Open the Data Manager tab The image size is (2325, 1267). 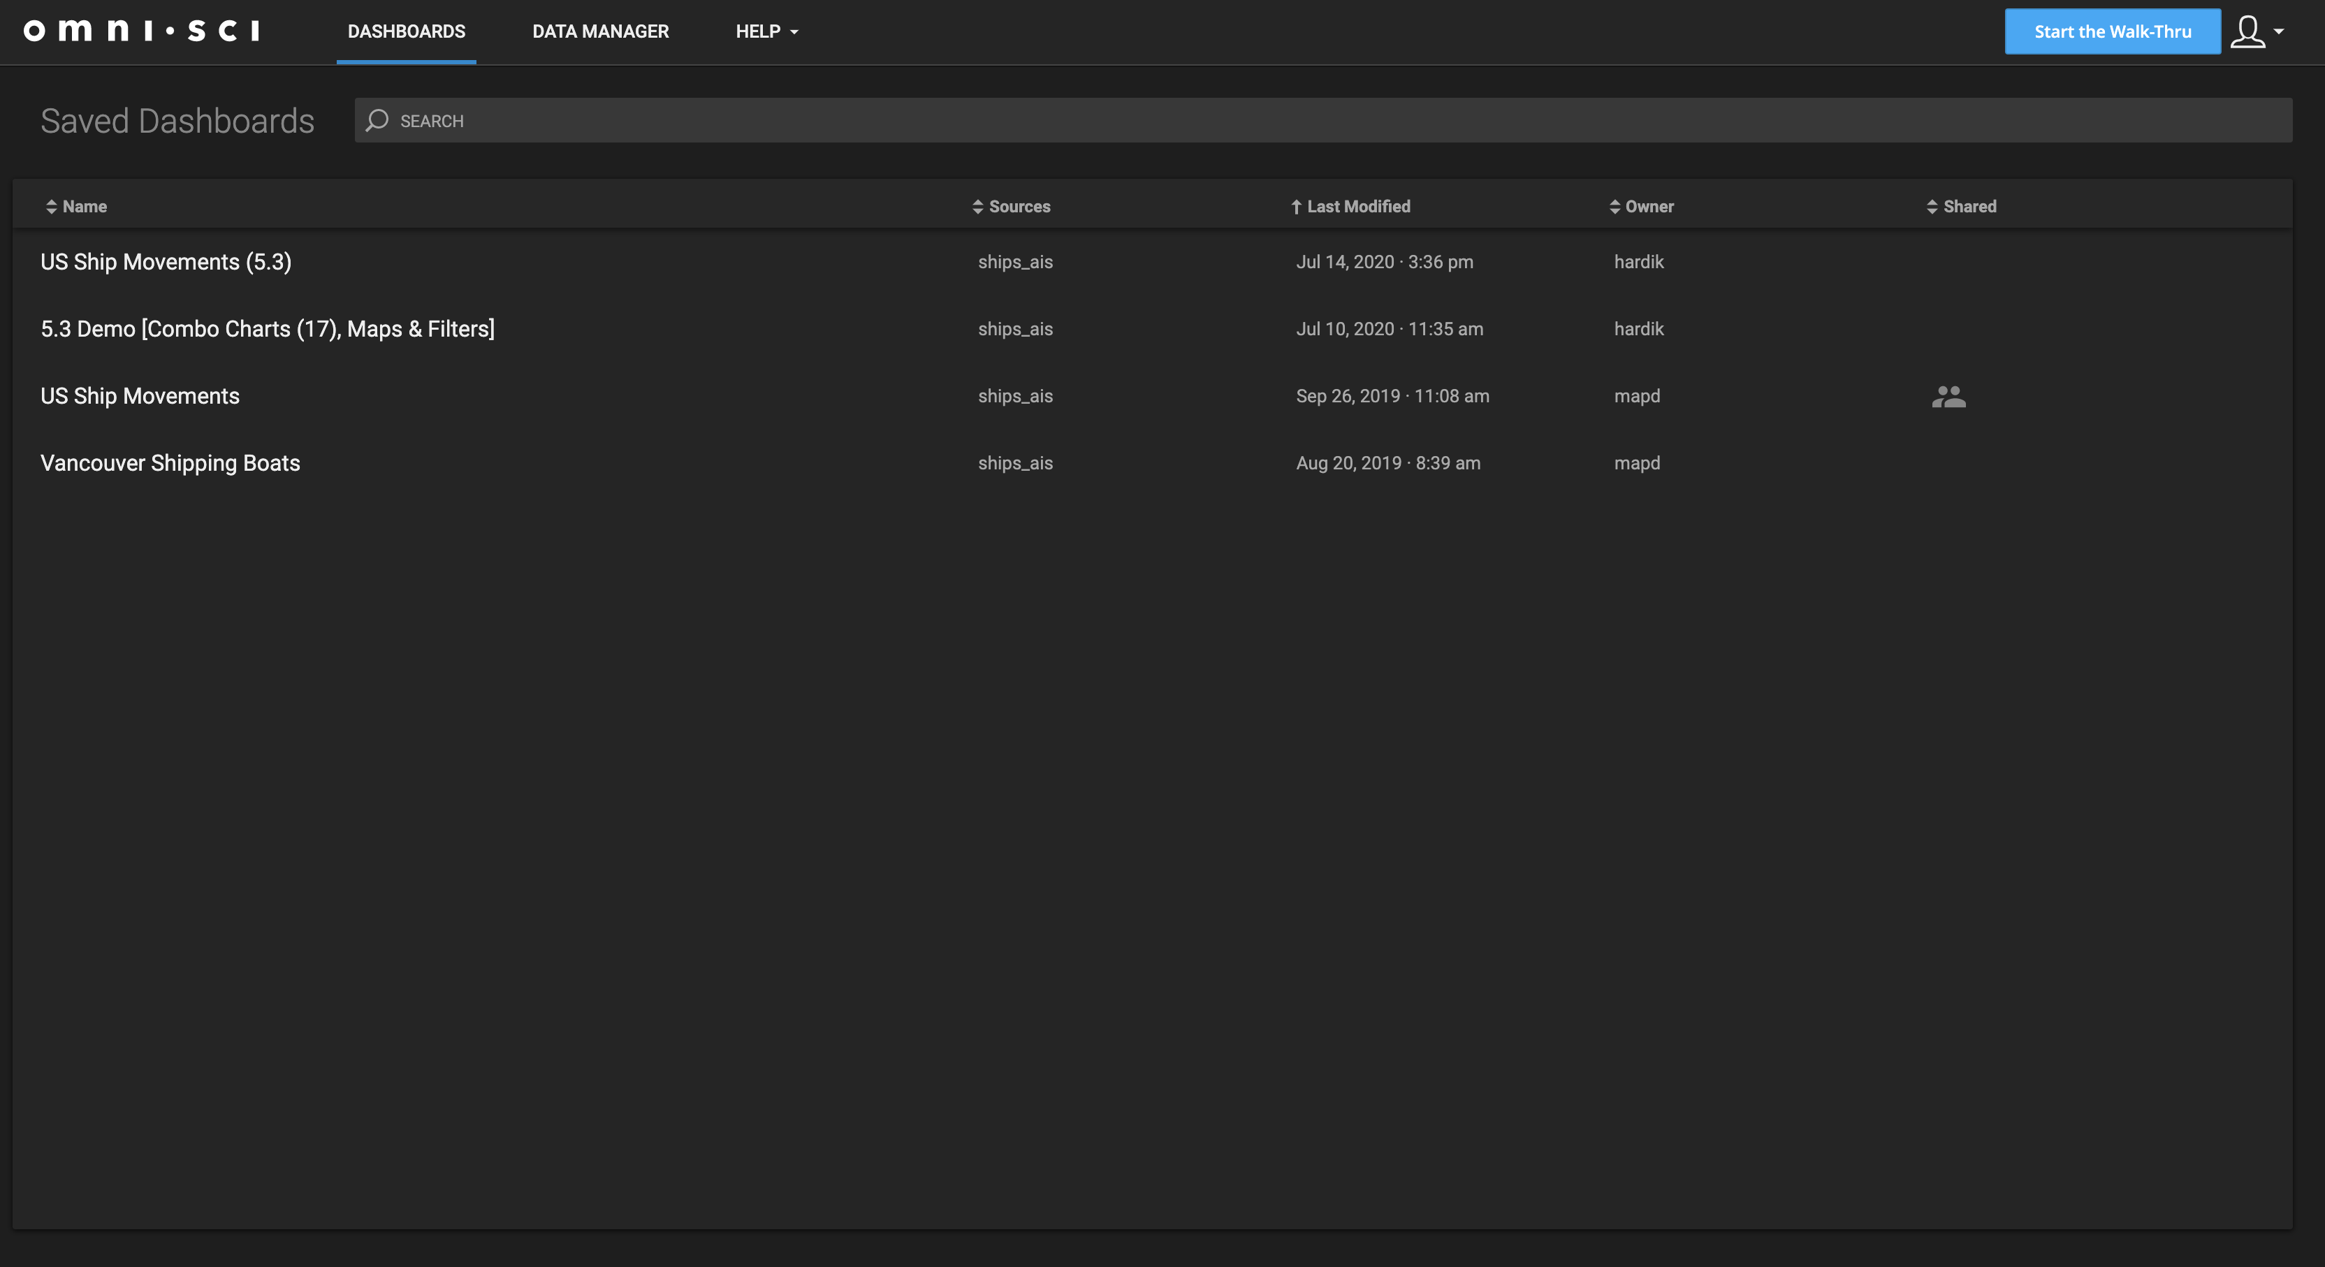pyautogui.click(x=600, y=31)
